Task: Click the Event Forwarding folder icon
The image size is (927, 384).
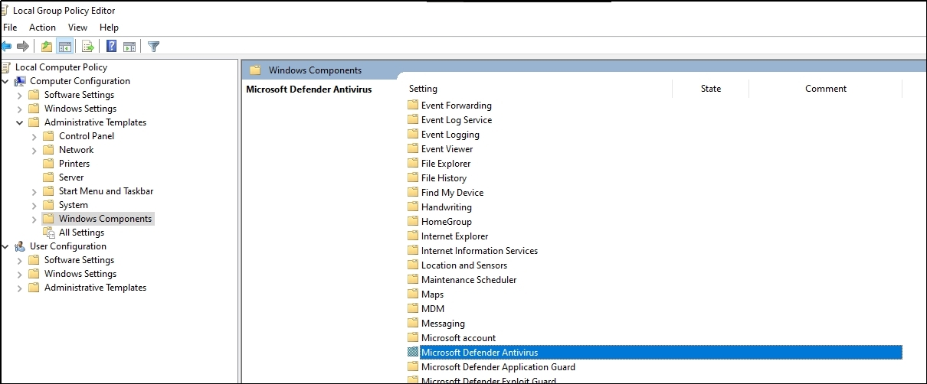Action: pos(413,106)
